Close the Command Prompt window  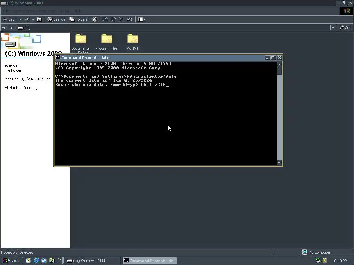click(279, 58)
